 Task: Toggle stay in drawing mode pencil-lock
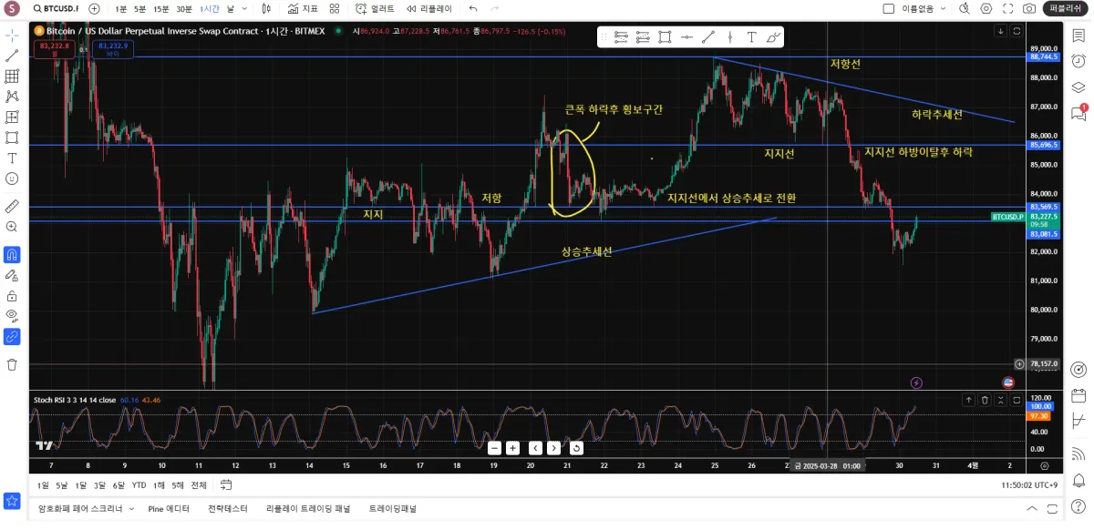(x=12, y=275)
